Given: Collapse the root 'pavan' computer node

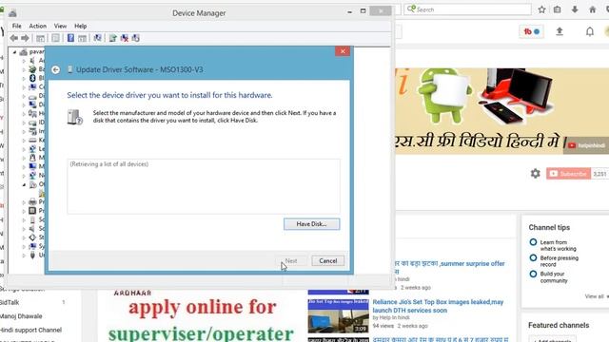Looking at the screenshot, I should click(x=15, y=51).
